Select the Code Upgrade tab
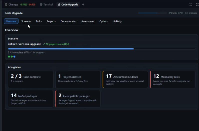Viewport: 199px width, 131px height. point(68,4)
